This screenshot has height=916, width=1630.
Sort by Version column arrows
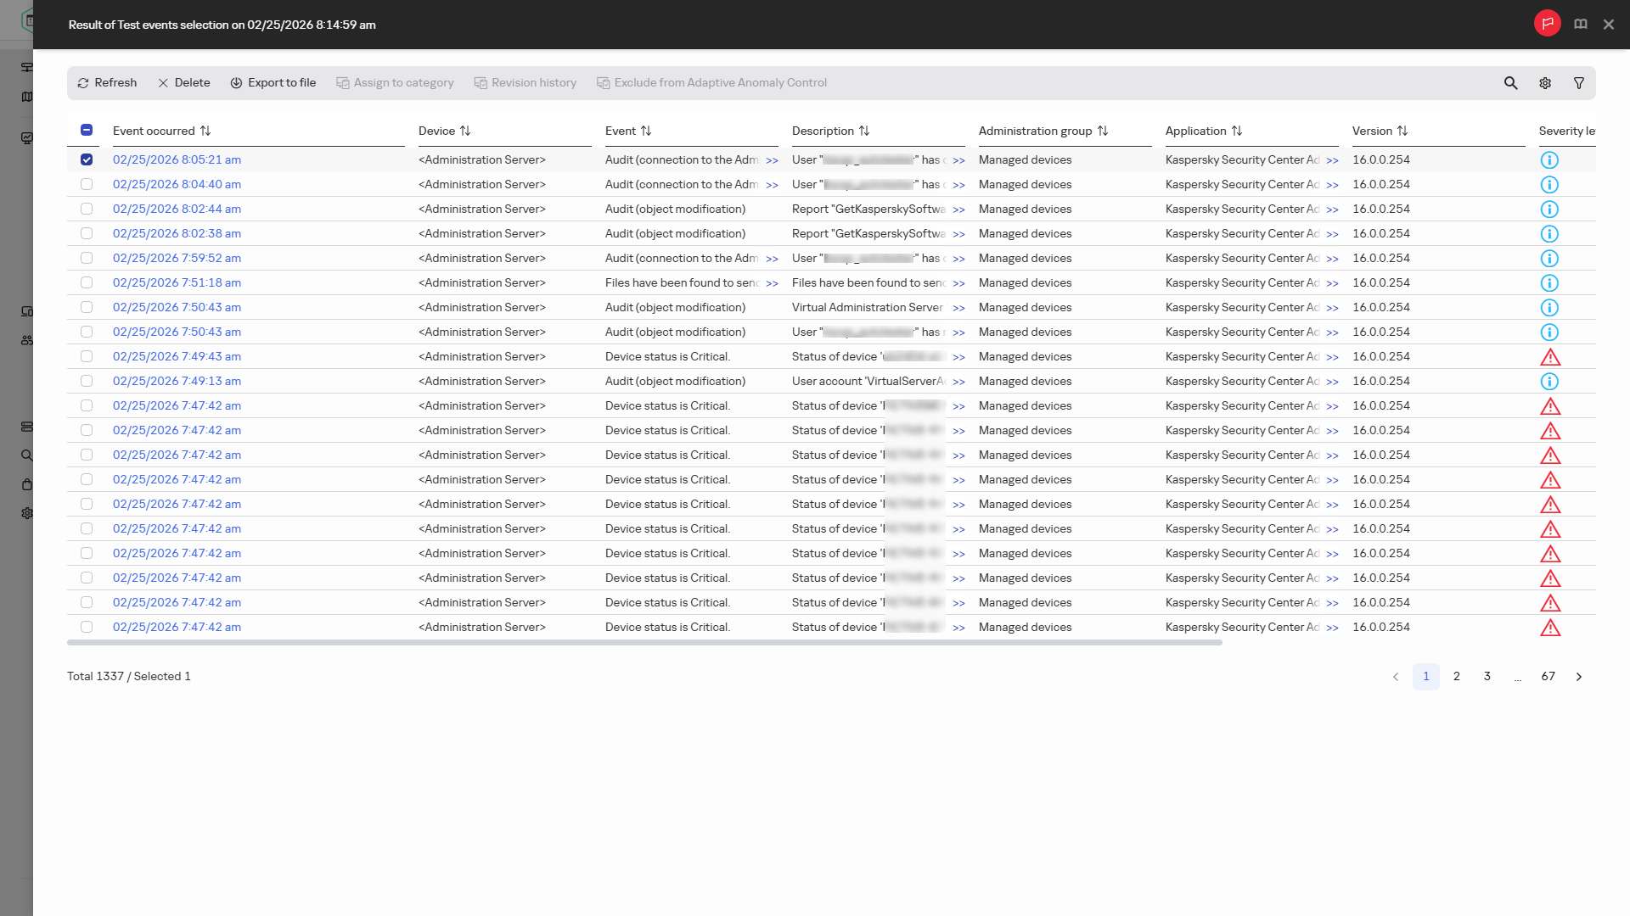point(1402,131)
